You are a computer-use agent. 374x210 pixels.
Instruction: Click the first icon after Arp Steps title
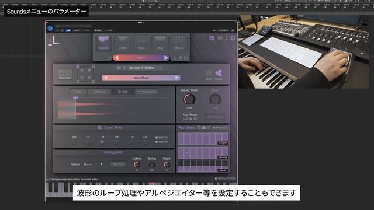[x=199, y=128]
